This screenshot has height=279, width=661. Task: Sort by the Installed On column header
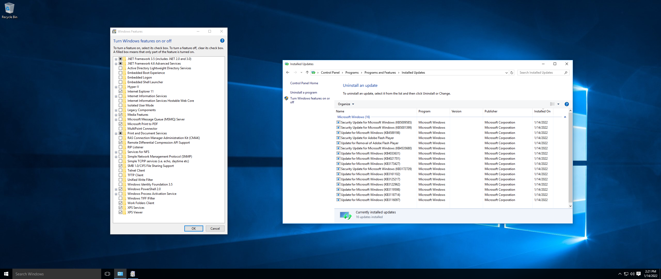pos(543,111)
